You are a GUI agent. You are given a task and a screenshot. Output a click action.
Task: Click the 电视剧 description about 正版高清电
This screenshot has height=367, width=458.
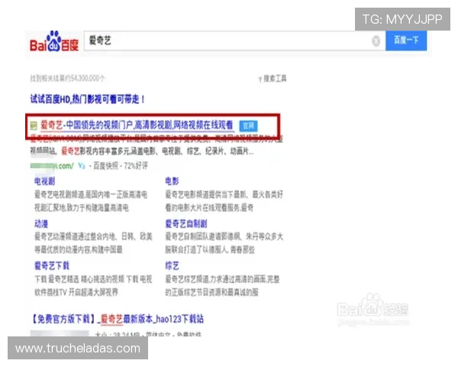coord(91,201)
